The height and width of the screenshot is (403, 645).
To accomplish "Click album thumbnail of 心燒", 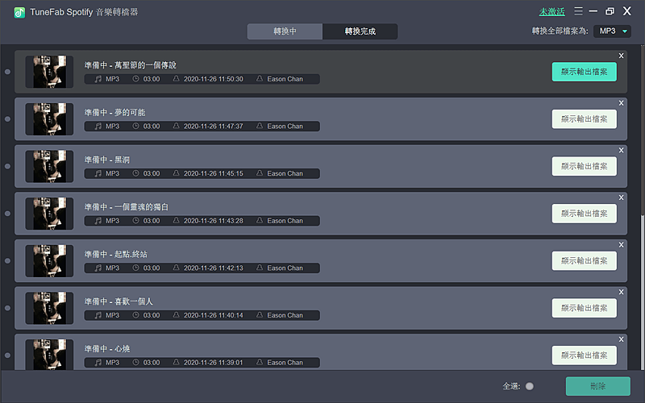I will tap(49, 355).
